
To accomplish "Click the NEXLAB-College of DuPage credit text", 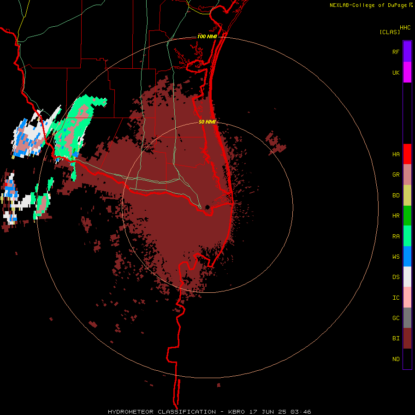I will pyautogui.click(x=368, y=5).
